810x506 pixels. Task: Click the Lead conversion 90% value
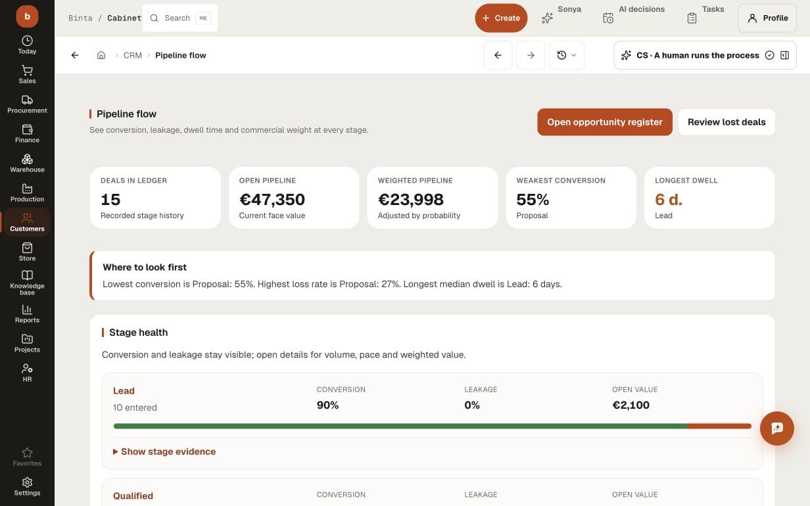pyautogui.click(x=328, y=405)
